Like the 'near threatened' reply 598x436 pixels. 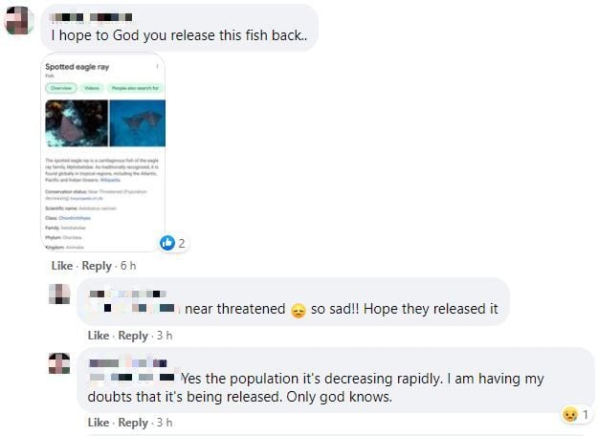99,336
